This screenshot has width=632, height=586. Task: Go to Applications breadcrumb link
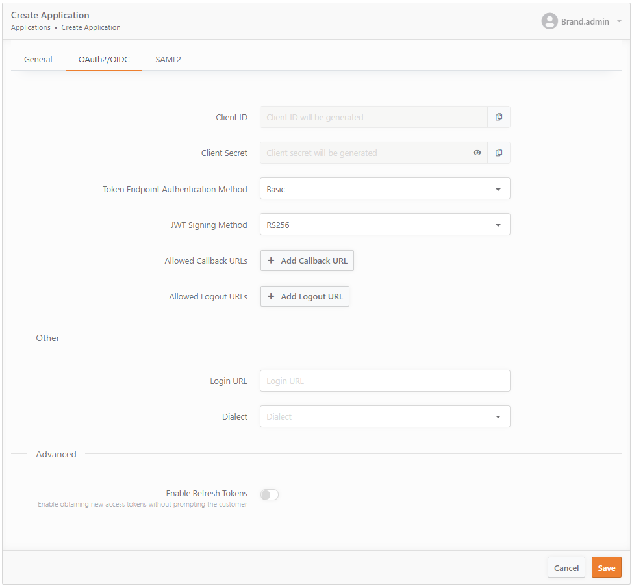pos(31,27)
